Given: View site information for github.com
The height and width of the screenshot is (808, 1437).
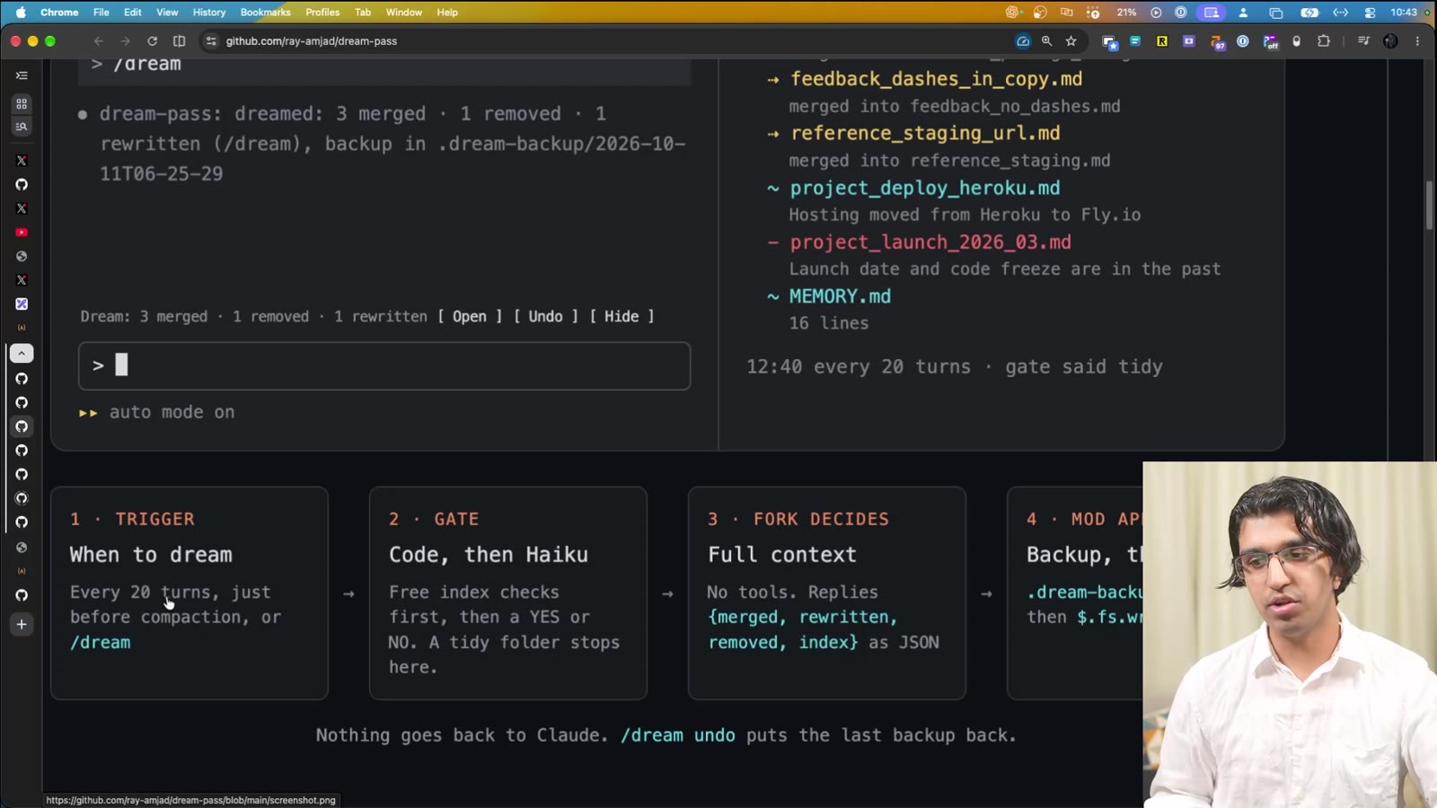Looking at the screenshot, I should coord(211,41).
